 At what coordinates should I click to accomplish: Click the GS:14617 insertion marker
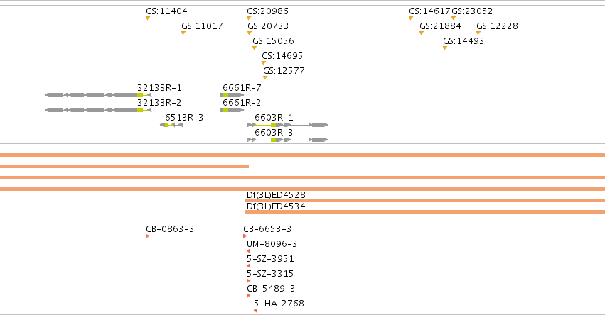click(x=411, y=18)
